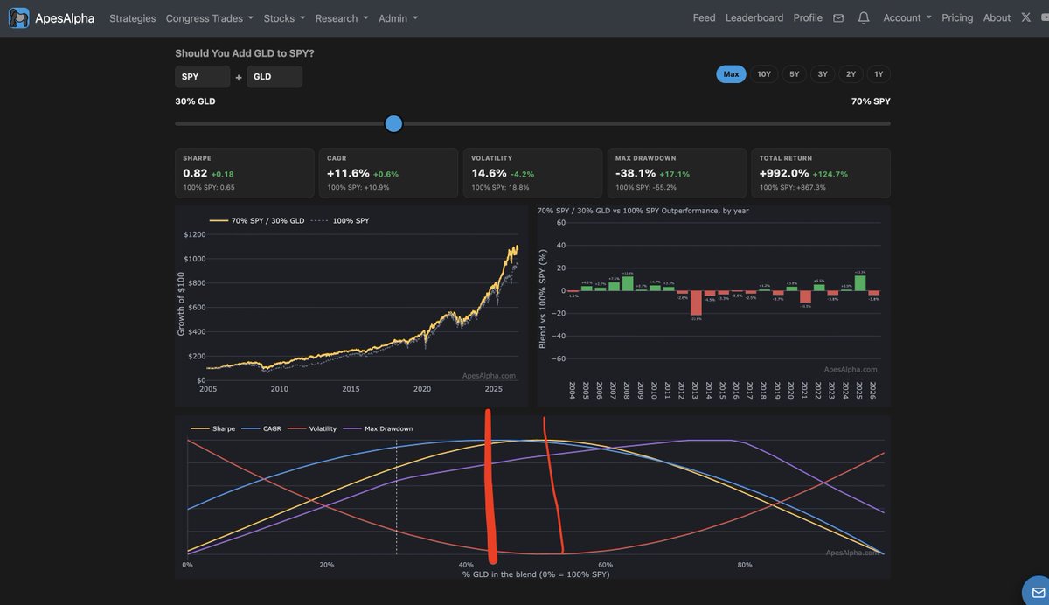Open the Pricing nav item
Screen dimensions: 1049x605
pos(957,17)
